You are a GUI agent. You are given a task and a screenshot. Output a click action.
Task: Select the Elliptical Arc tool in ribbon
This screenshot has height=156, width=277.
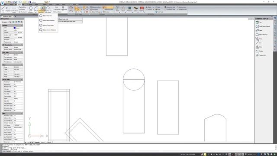point(48,10)
